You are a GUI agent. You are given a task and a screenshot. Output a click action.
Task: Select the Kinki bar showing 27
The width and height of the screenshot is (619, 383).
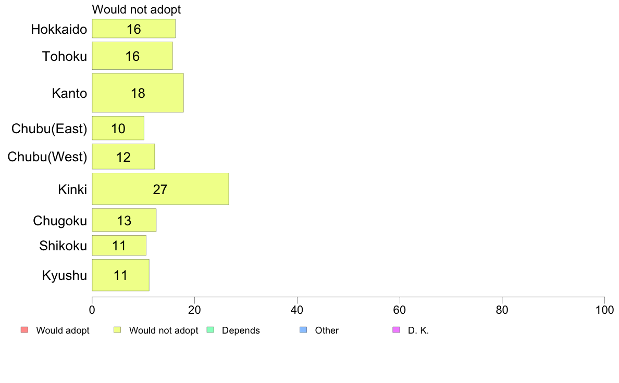(x=160, y=189)
